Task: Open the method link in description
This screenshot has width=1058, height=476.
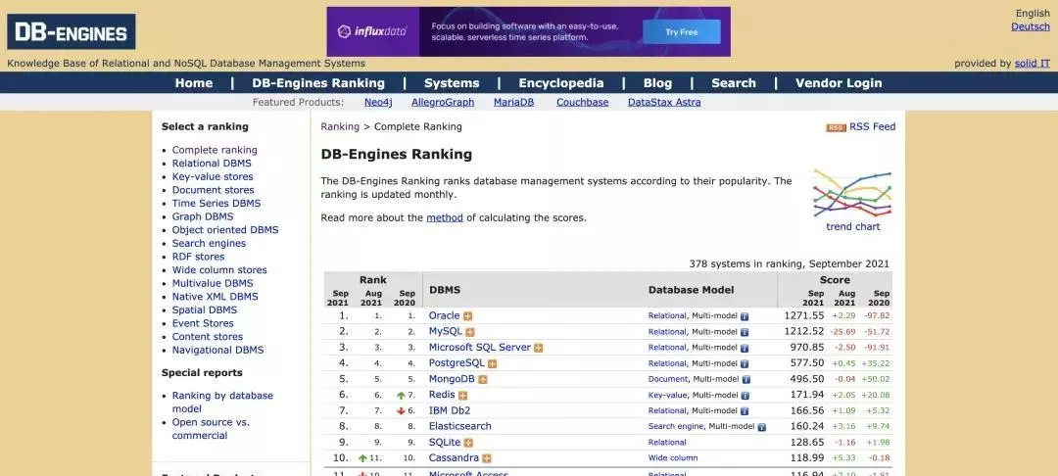Action: 444,217
